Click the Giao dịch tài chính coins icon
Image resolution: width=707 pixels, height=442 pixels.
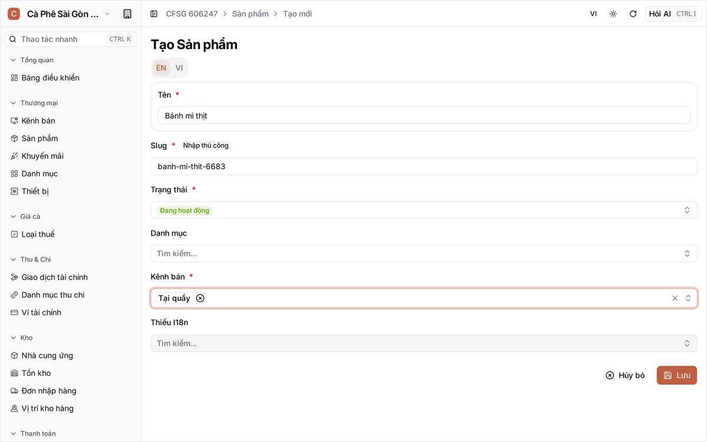pos(15,277)
